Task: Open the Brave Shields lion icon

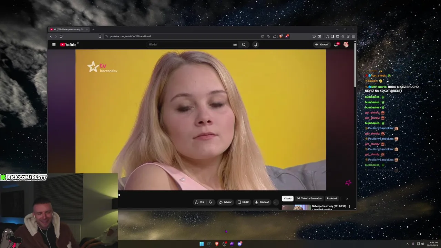Action: point(281,36)
